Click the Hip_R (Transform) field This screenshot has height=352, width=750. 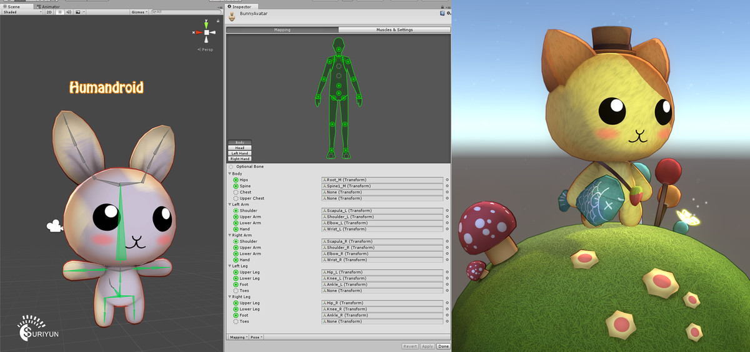382,303
